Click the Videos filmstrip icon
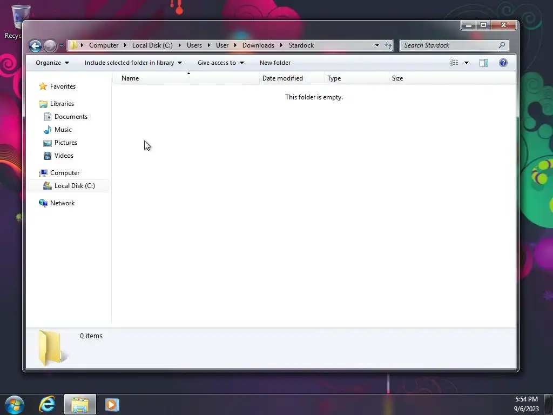 48,156
